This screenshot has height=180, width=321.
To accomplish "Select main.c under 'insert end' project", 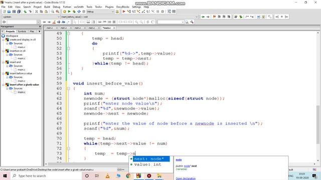I will click(21, 69).
